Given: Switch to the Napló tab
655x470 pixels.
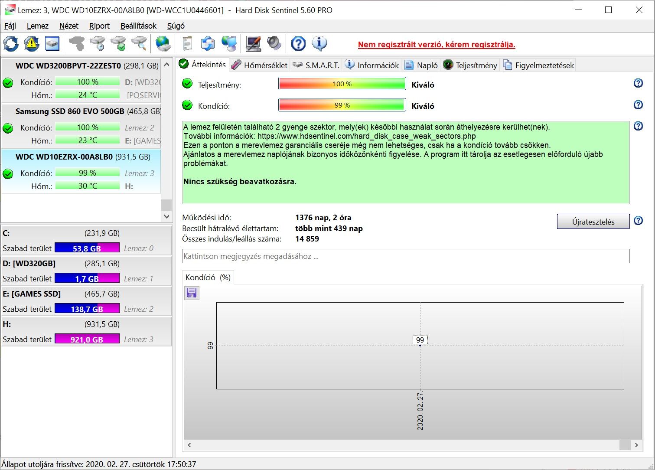Looking at the screenshot, I should click(x=421, y=65).
